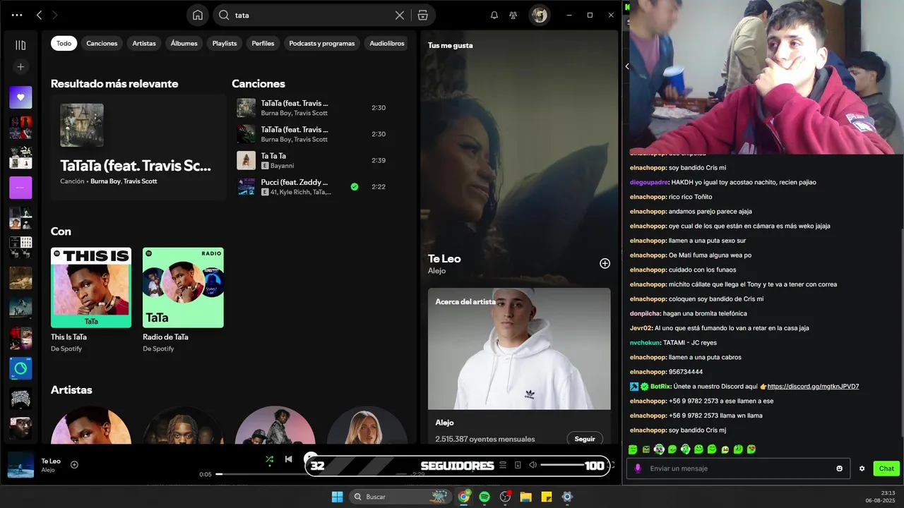This screenshot has width=904, height=508.
Task: Open the Discord invite link in chat
Action: [x=813, y=387]
